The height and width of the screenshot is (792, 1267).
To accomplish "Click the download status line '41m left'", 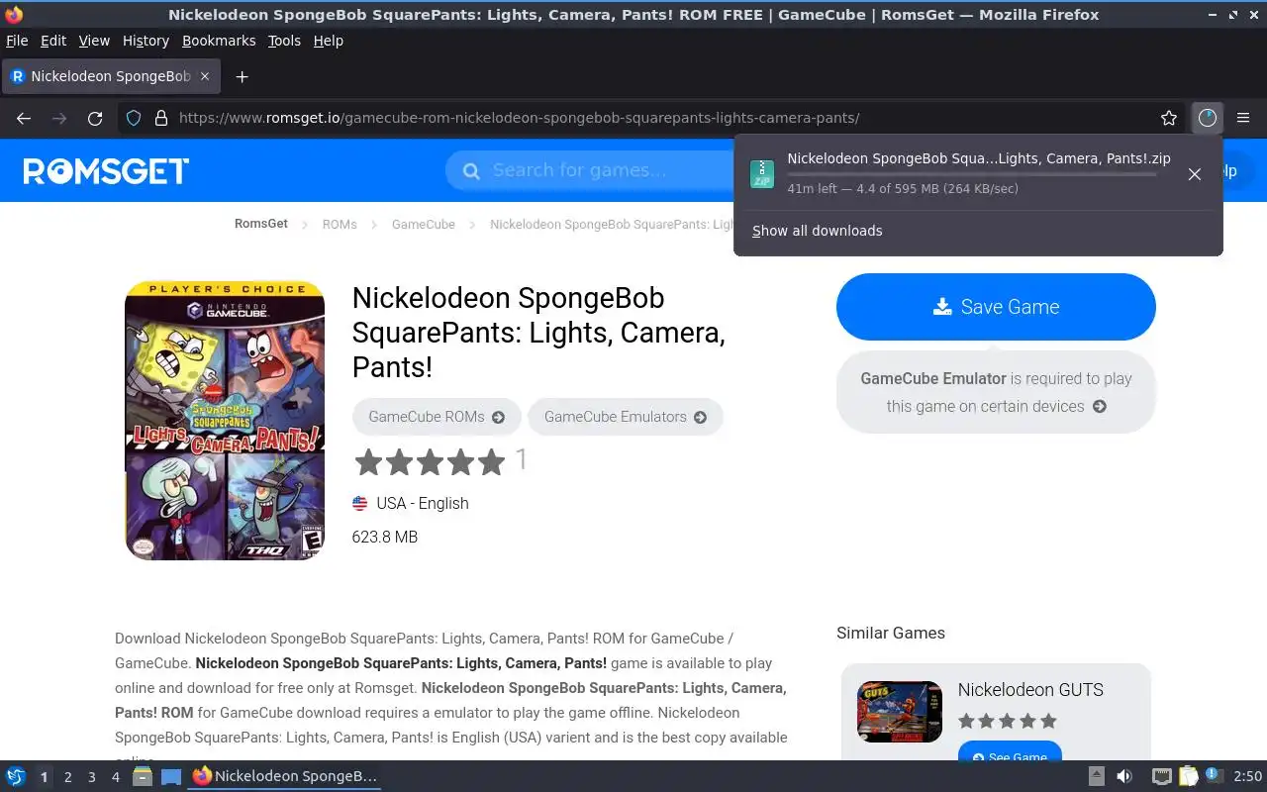I will (903, 189).
